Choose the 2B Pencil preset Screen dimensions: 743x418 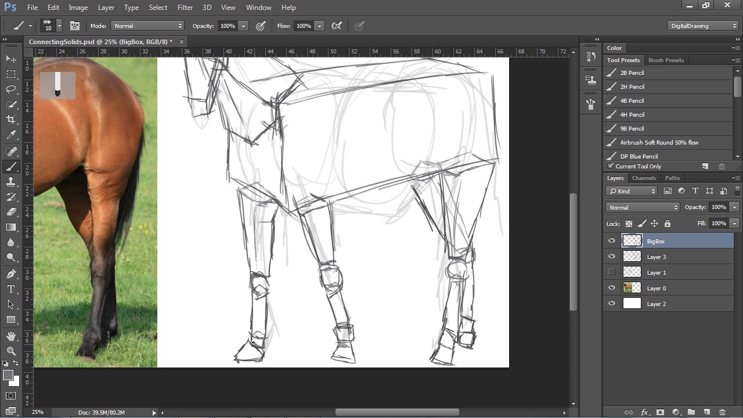pos(668,73)
